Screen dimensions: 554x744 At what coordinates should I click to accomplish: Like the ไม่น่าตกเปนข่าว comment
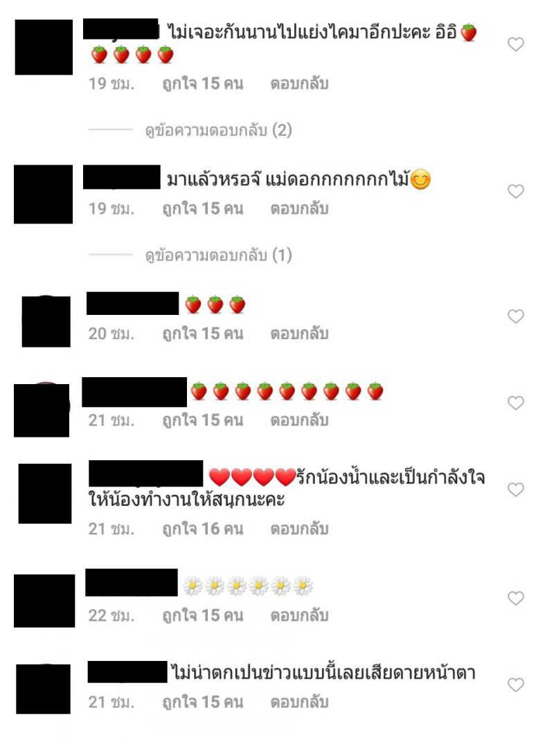point(515,684)
